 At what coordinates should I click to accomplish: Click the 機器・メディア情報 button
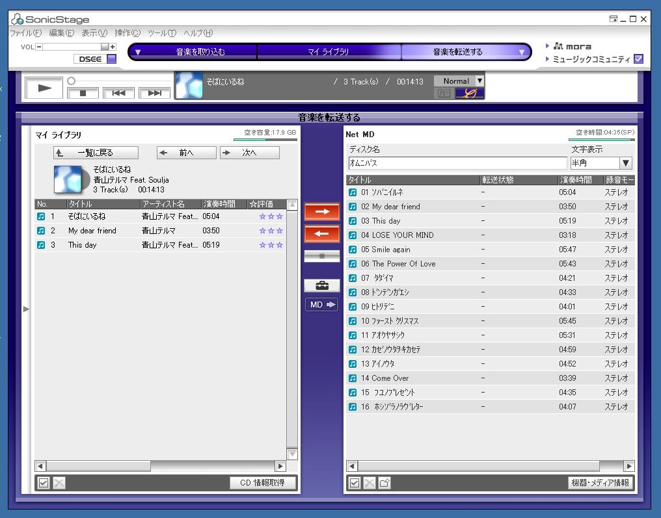click(x=600, y=483)
